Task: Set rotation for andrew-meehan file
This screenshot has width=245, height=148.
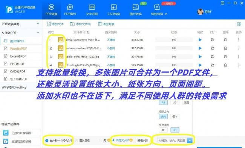Action: point(111,48)
